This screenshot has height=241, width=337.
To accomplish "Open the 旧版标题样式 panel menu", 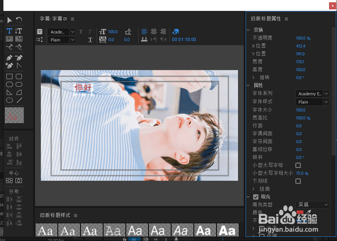I will 76,215.
